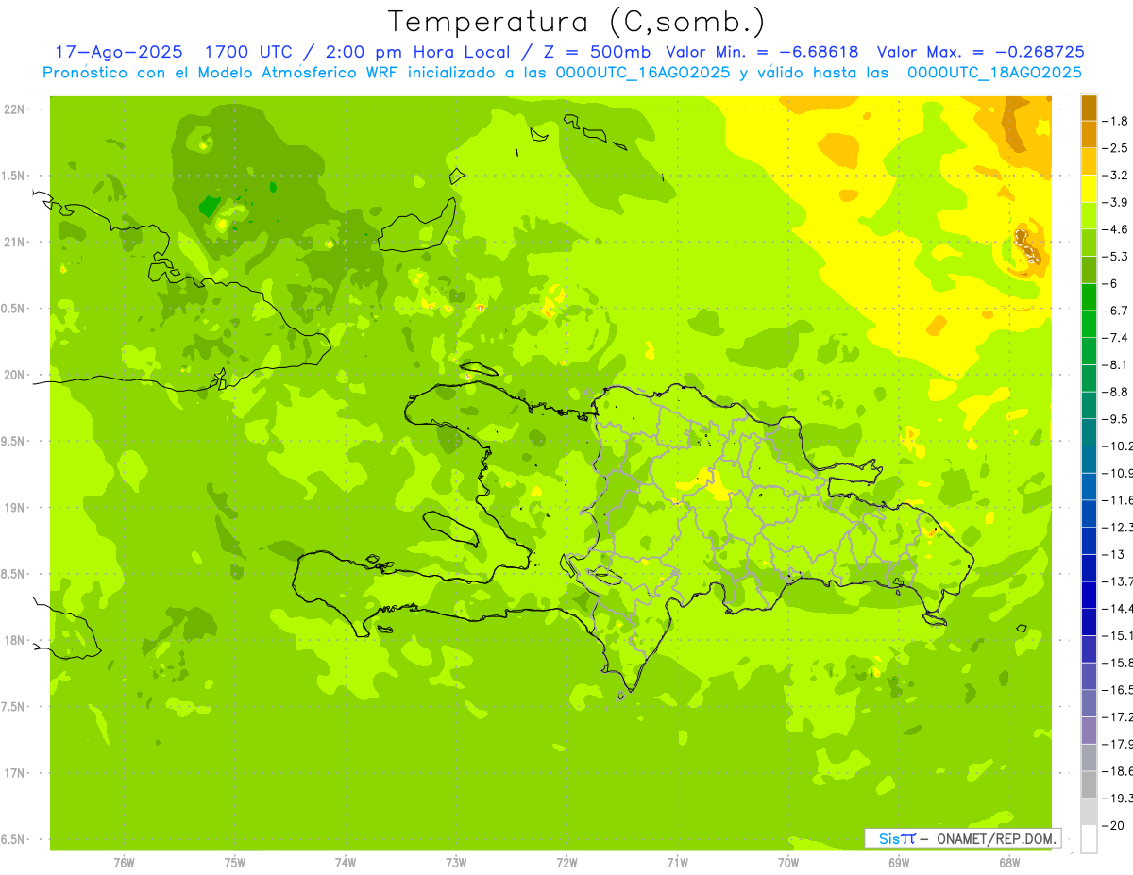Click the '18N' latitude label
1133x875 pixels.
[x=15, y=641]
